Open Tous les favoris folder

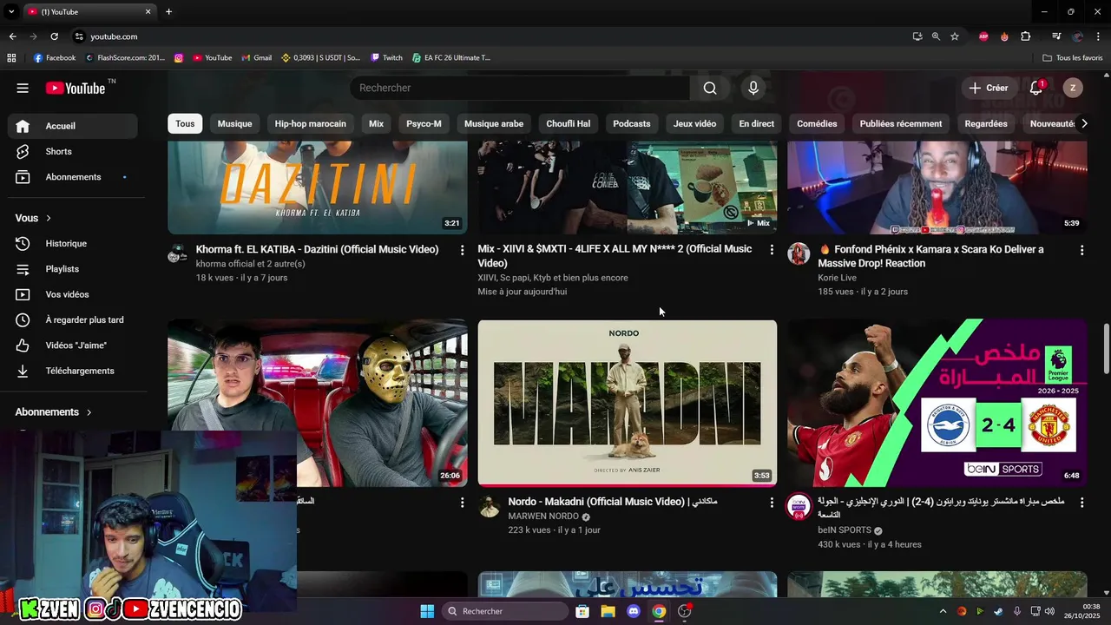coord(1073,58)
